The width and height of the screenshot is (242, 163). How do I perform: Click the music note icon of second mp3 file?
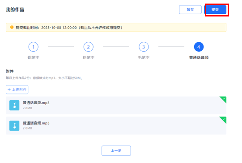pyautogui.click(x=14, y=126)
